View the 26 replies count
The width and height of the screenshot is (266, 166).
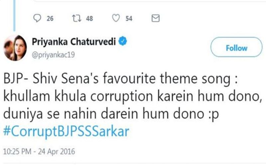coord(50,19)
